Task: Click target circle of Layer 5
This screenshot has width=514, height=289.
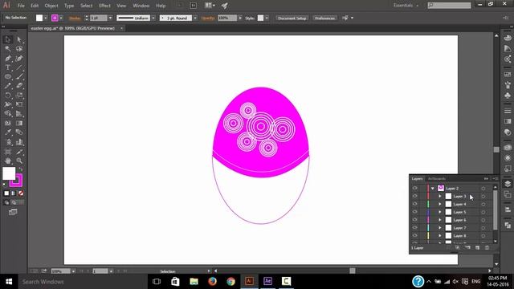Action: click(483, 212)
